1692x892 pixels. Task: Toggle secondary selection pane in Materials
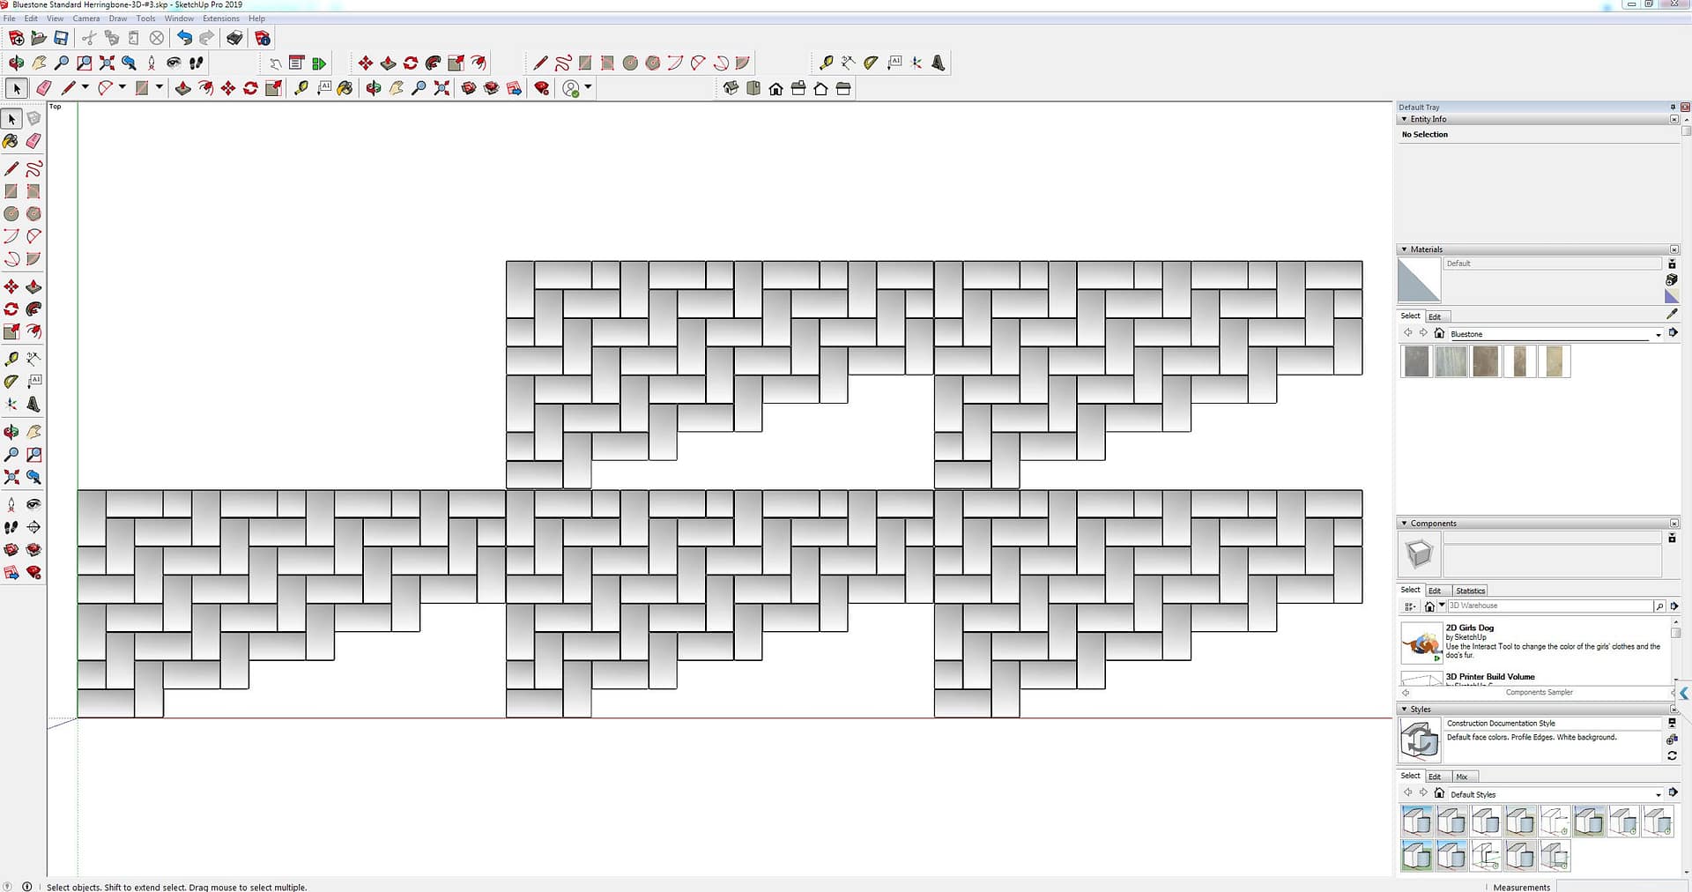1672,264
